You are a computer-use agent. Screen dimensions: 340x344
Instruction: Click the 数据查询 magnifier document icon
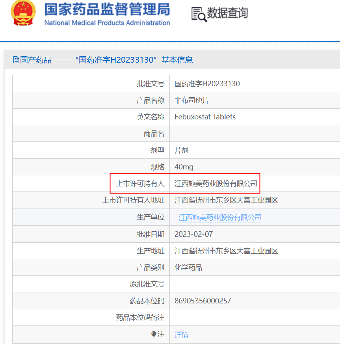(x=199, y=14)
